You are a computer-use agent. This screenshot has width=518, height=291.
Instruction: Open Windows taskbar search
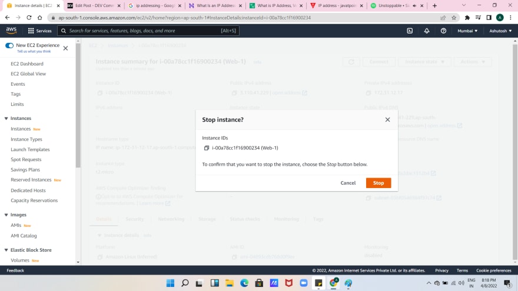point(185,283)
